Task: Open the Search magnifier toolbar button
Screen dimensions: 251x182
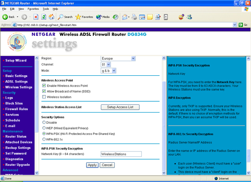Action: click(65, 17)
